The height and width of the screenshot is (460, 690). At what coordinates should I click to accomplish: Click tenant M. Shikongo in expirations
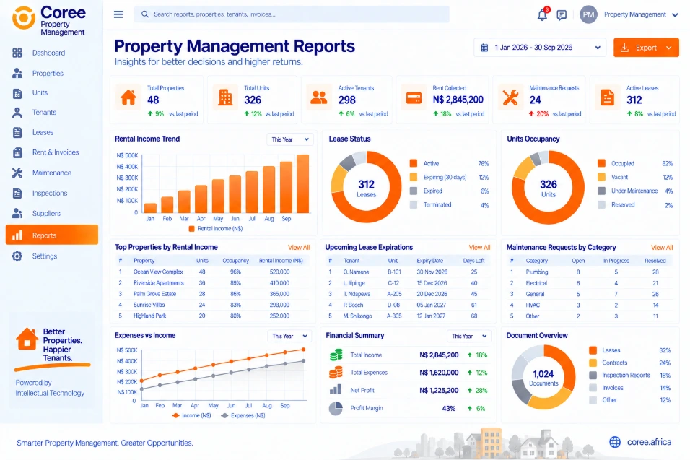click(357, 316)
